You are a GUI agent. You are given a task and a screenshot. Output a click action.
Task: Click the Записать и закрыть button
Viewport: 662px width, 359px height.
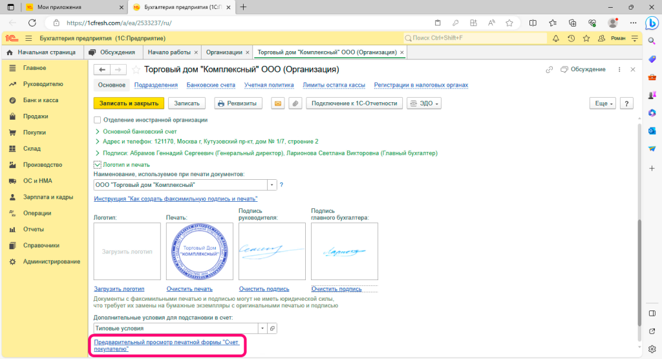click(x=129, y=103)
